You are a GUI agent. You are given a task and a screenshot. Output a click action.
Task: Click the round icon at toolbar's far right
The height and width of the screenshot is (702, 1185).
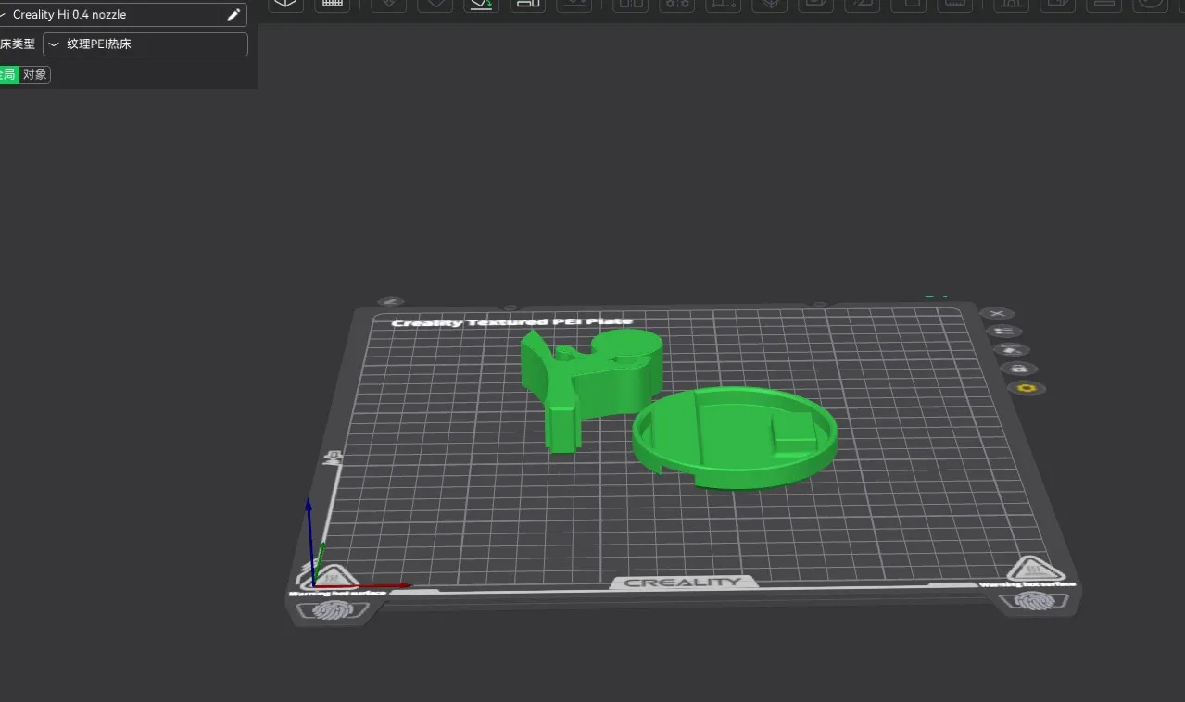[1150, 3]
